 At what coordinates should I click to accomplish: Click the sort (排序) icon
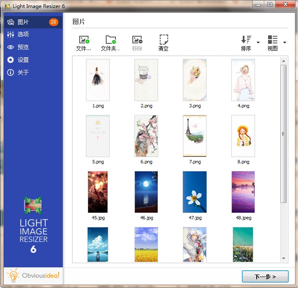(246, 40)
